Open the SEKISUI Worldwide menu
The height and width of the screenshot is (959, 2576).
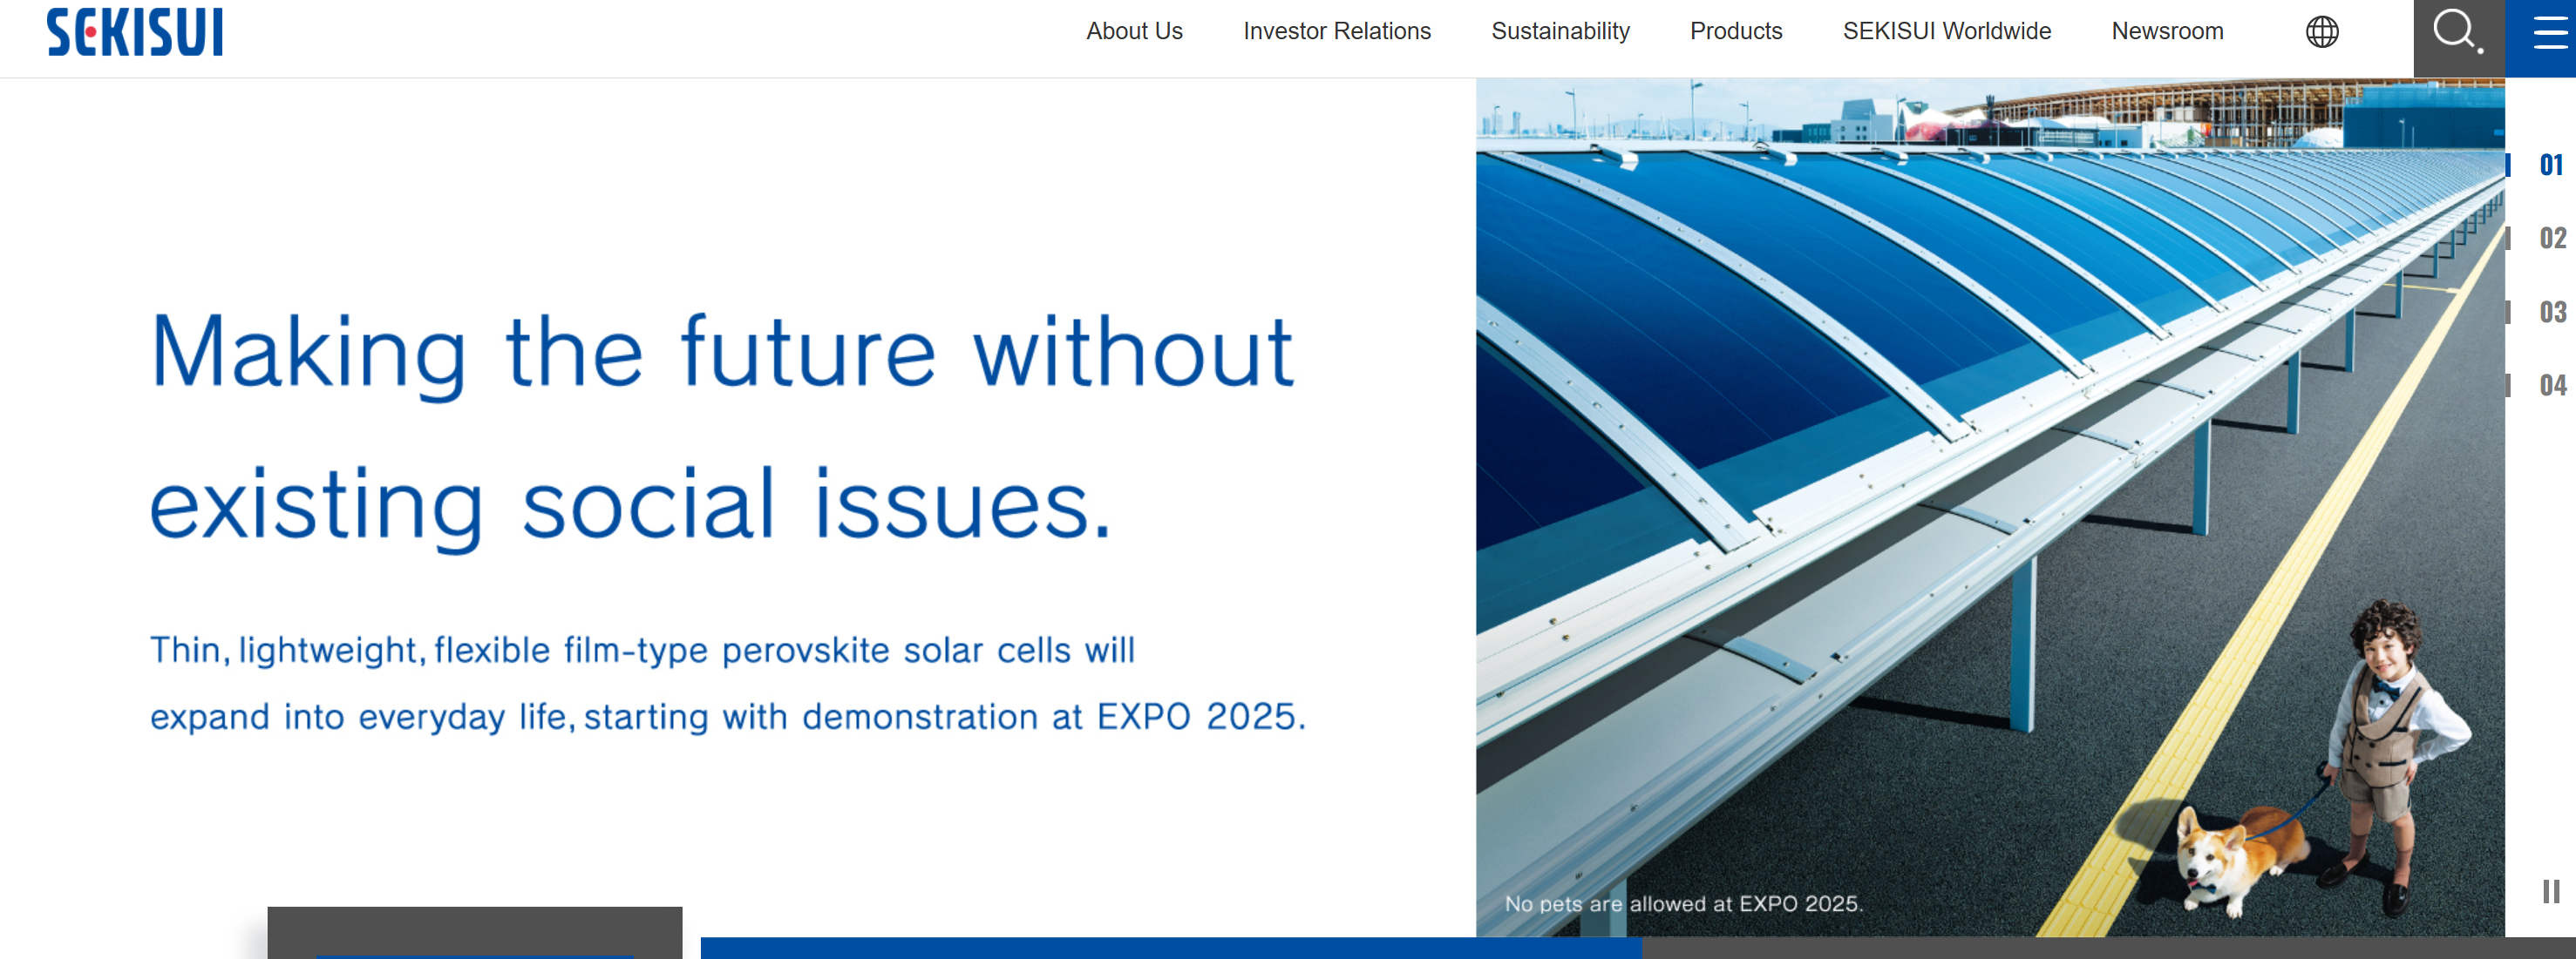pyautogui.click(x=1947, y=32)
